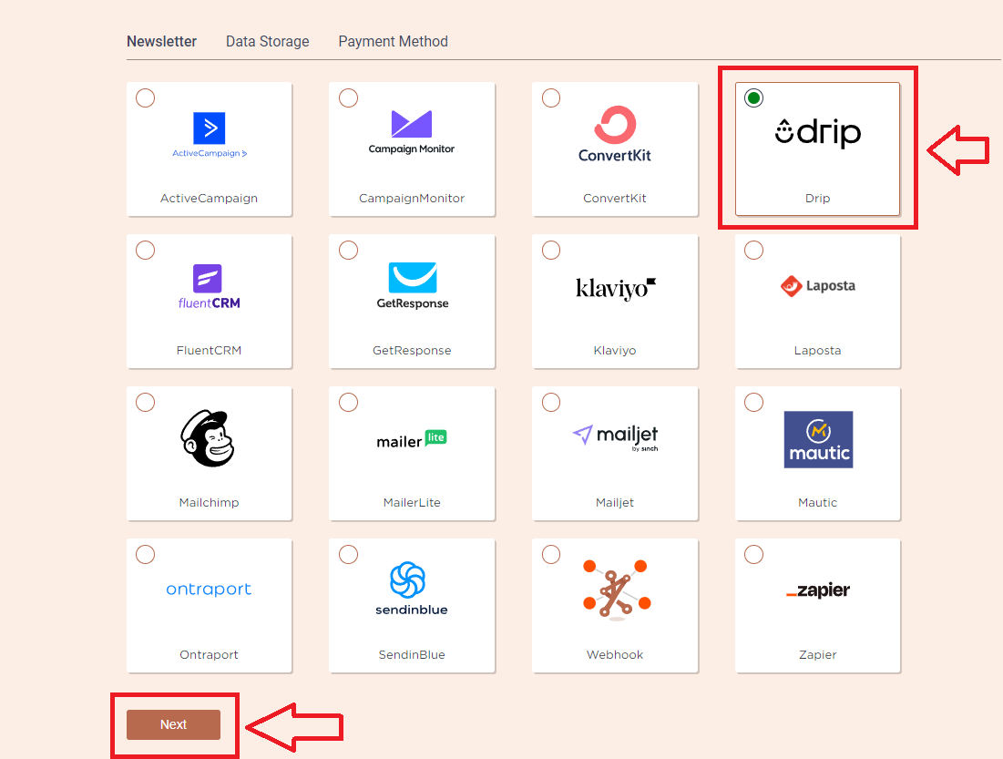Click the Ontraport logo

click(209, 589)
